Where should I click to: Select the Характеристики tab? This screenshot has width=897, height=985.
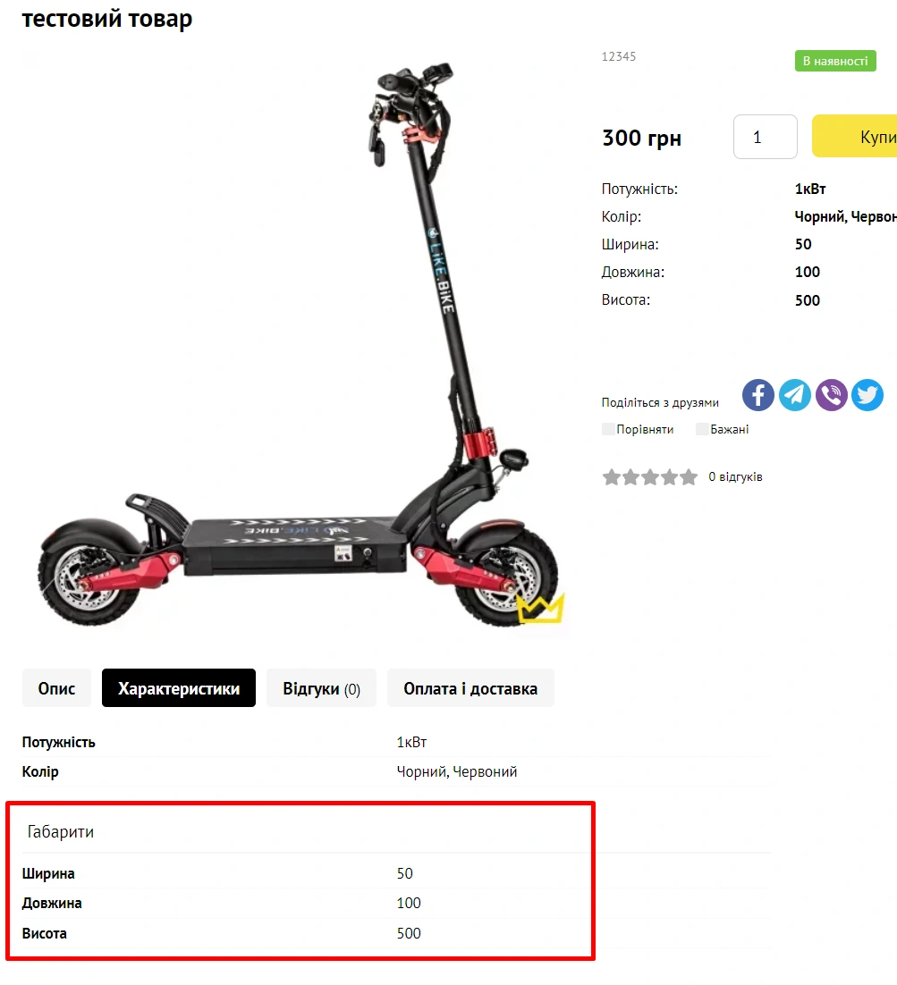179,688
